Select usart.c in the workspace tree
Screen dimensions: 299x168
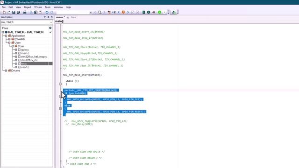click(25, 67)
